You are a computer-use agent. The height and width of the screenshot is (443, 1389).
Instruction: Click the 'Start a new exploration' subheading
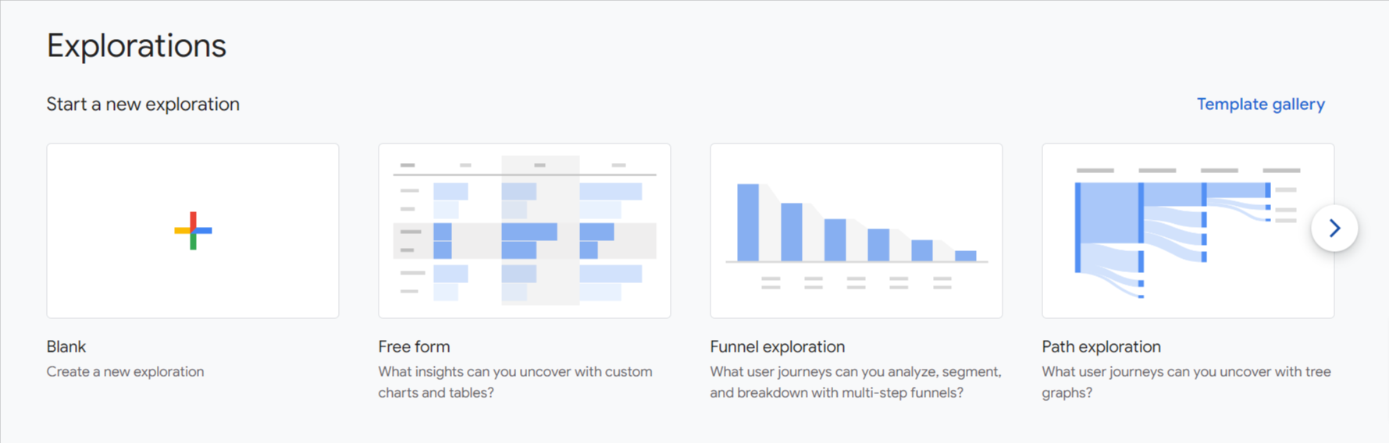[x=143, y=105]
